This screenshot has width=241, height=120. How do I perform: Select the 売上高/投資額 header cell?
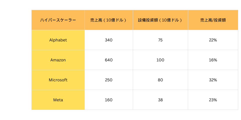tap(213, 20)
